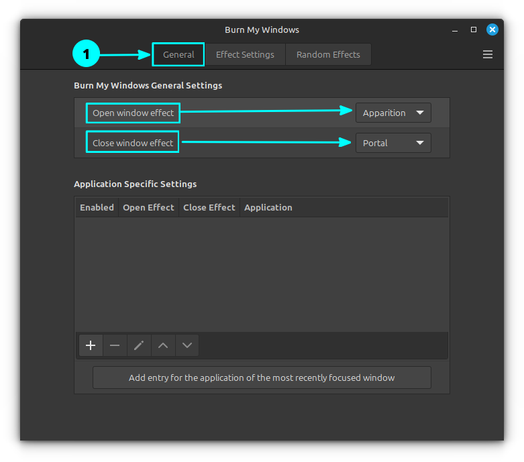This screenshot has height=462, width=524.
Task: Switch to the Effect Settings tab
Action: 245,54
